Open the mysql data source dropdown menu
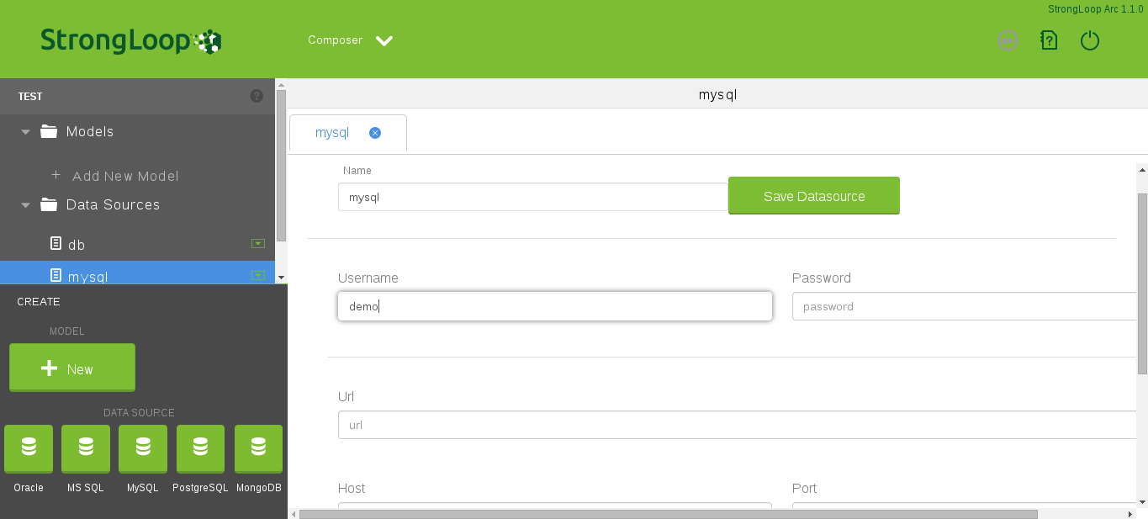This screenshot has height=519, width=1148. click(x=258, y=275)
